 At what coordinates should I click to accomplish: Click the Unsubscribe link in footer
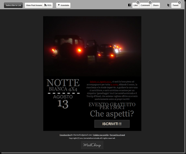65,135
